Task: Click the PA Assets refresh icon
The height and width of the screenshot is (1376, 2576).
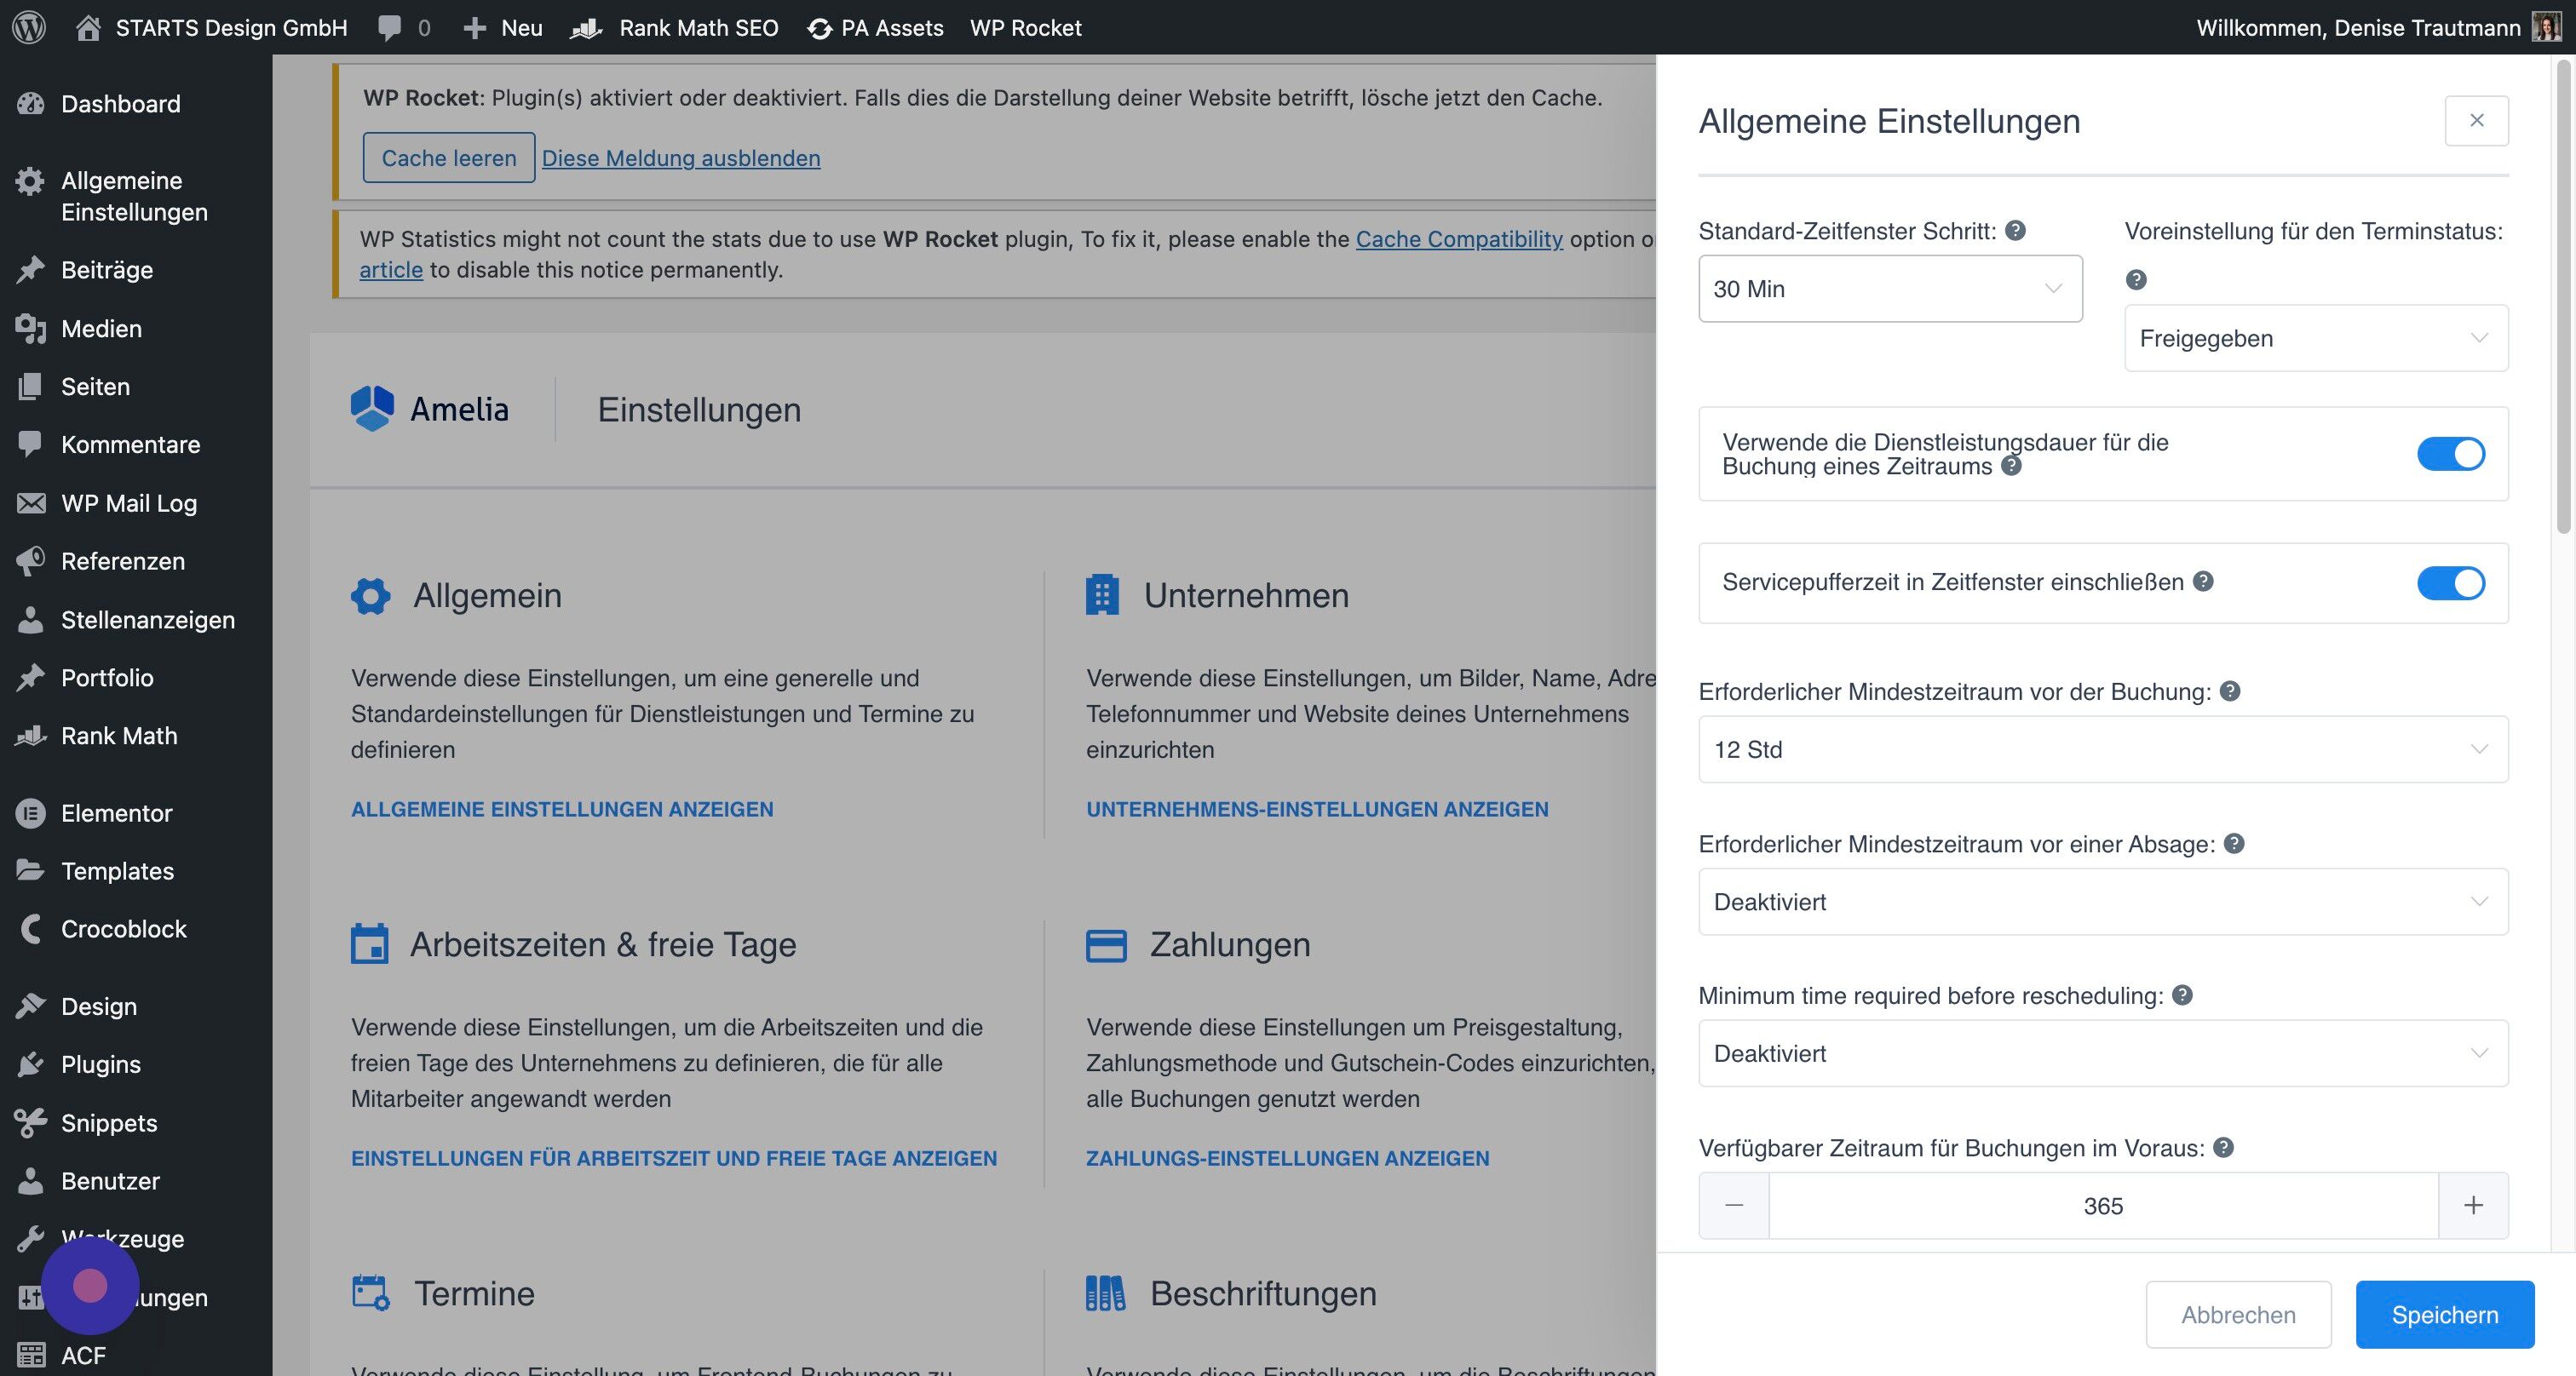Action: (x=820, y=29)
